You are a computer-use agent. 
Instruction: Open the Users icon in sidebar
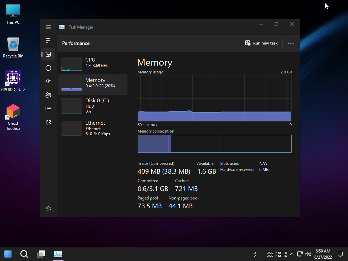(48, 95)
